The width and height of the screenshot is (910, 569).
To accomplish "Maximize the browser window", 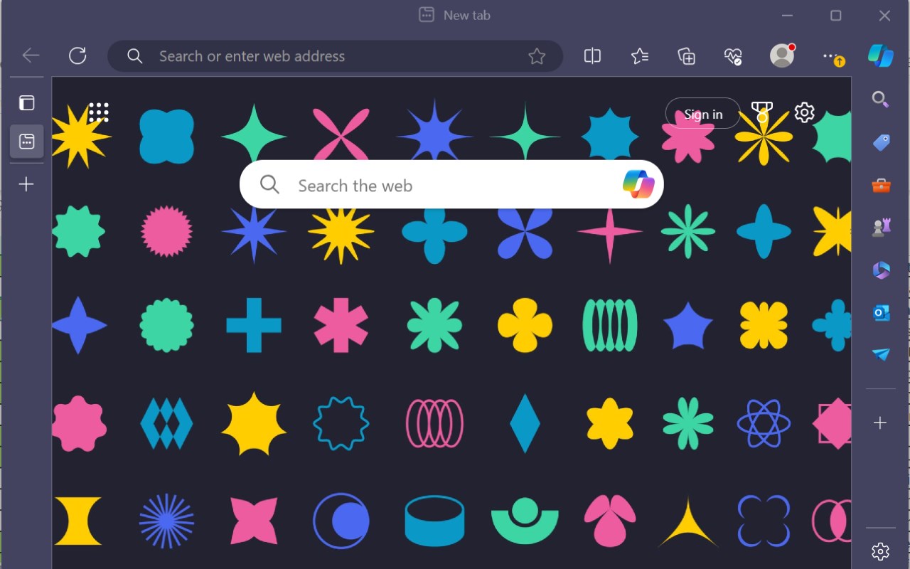I will pyautogui.click(x=836, y=15).
